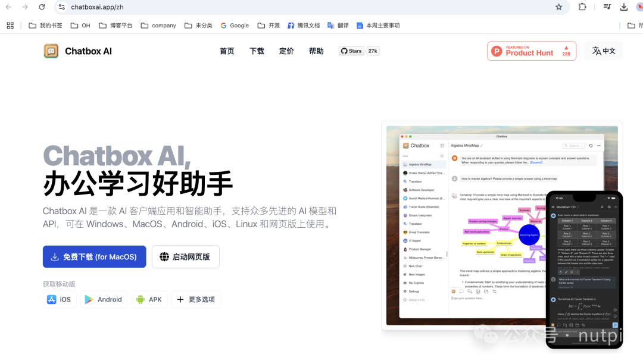Viewport: 643px width, 361px height.
Task: Open the 开源 bookmarks folder
Action: 269,26
